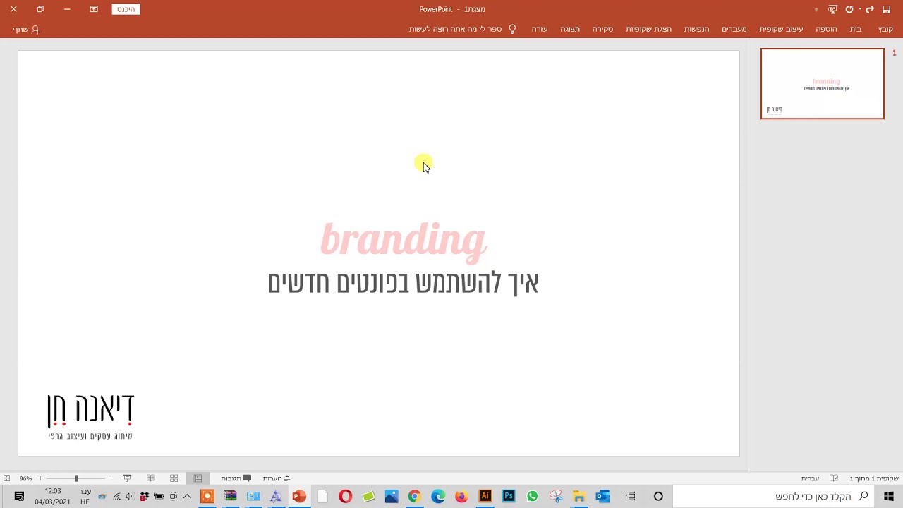Click the volume speaker icon in system tray
This screenshot has height=508, width=903.
[x=130, y=497]
